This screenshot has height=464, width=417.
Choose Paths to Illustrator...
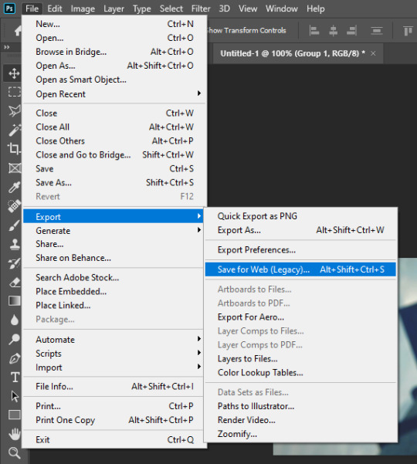[x=300, y=406]
